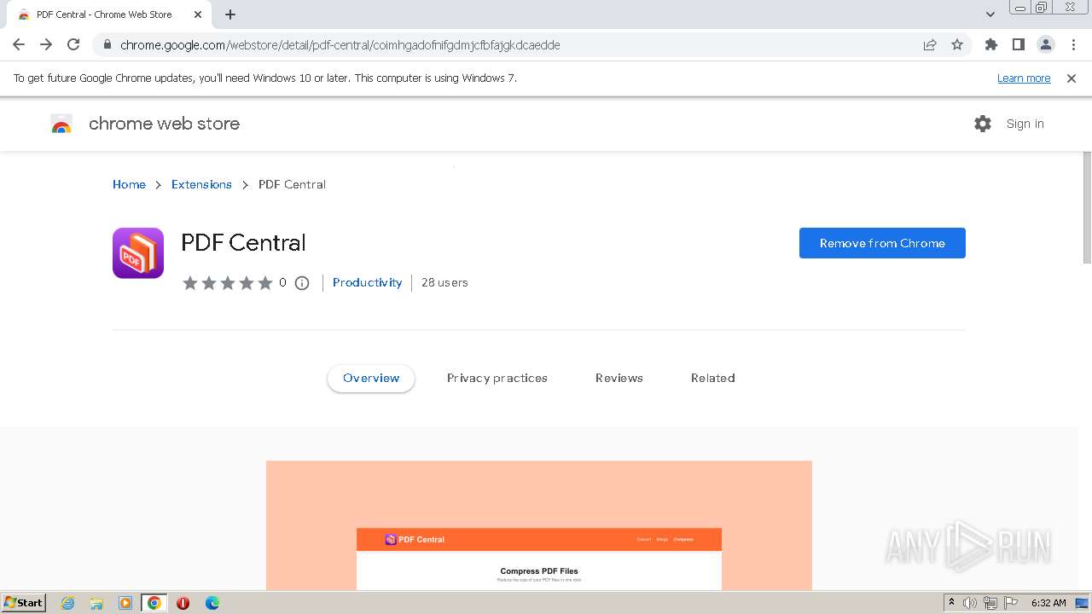The width and height of the screenshot is (1092, 614).
Task: Open the Extensions puzzle icon
Action: pos(991,45)
